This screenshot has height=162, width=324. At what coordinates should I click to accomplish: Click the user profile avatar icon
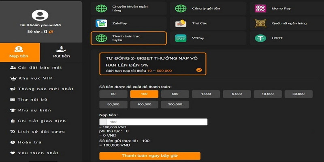40,16
